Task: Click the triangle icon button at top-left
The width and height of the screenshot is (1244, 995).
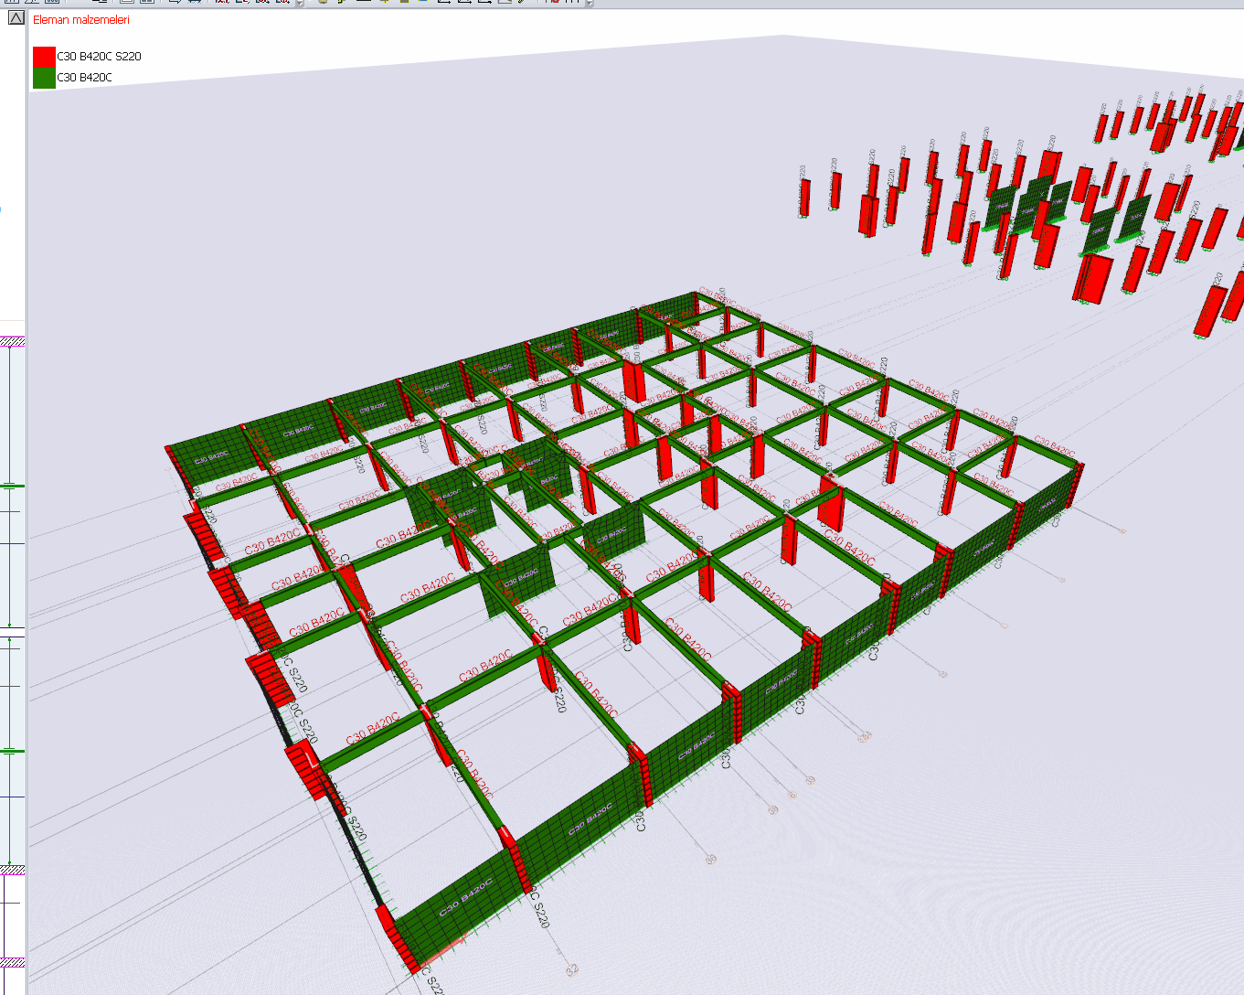Action: coord(16,17)
